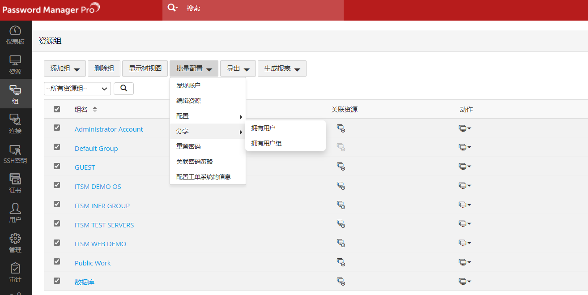Uncheck the ITSM WEB DEMO checkbox

point(57,243)
